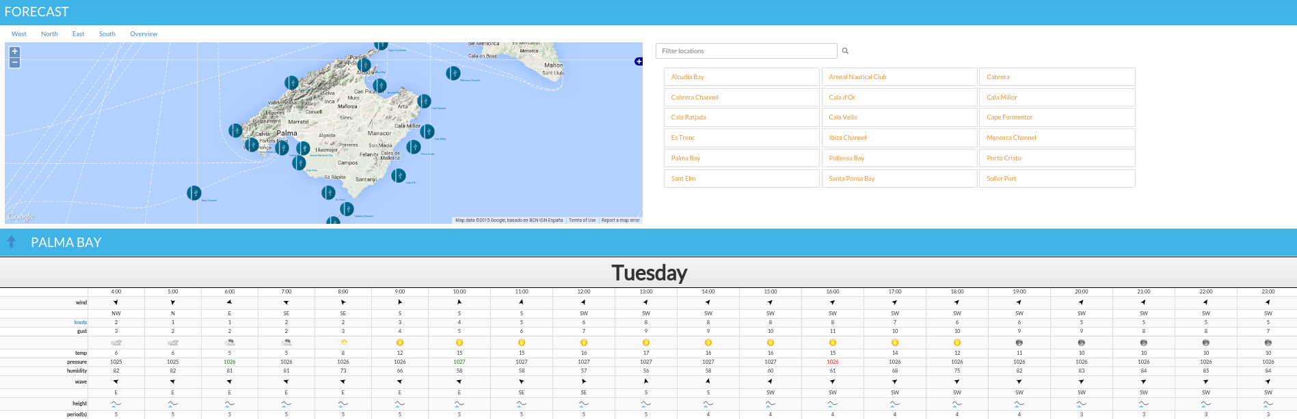Image resolution: width=1297 pixels, height=419 pixels.
Task: Open the Overview tab
Action: click(x=144, y=34)
